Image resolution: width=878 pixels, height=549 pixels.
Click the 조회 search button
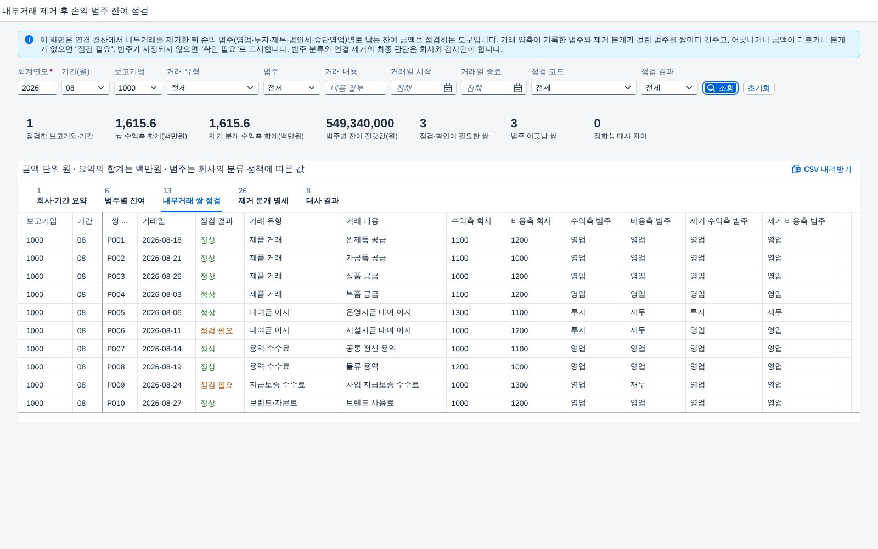point(721,88)
